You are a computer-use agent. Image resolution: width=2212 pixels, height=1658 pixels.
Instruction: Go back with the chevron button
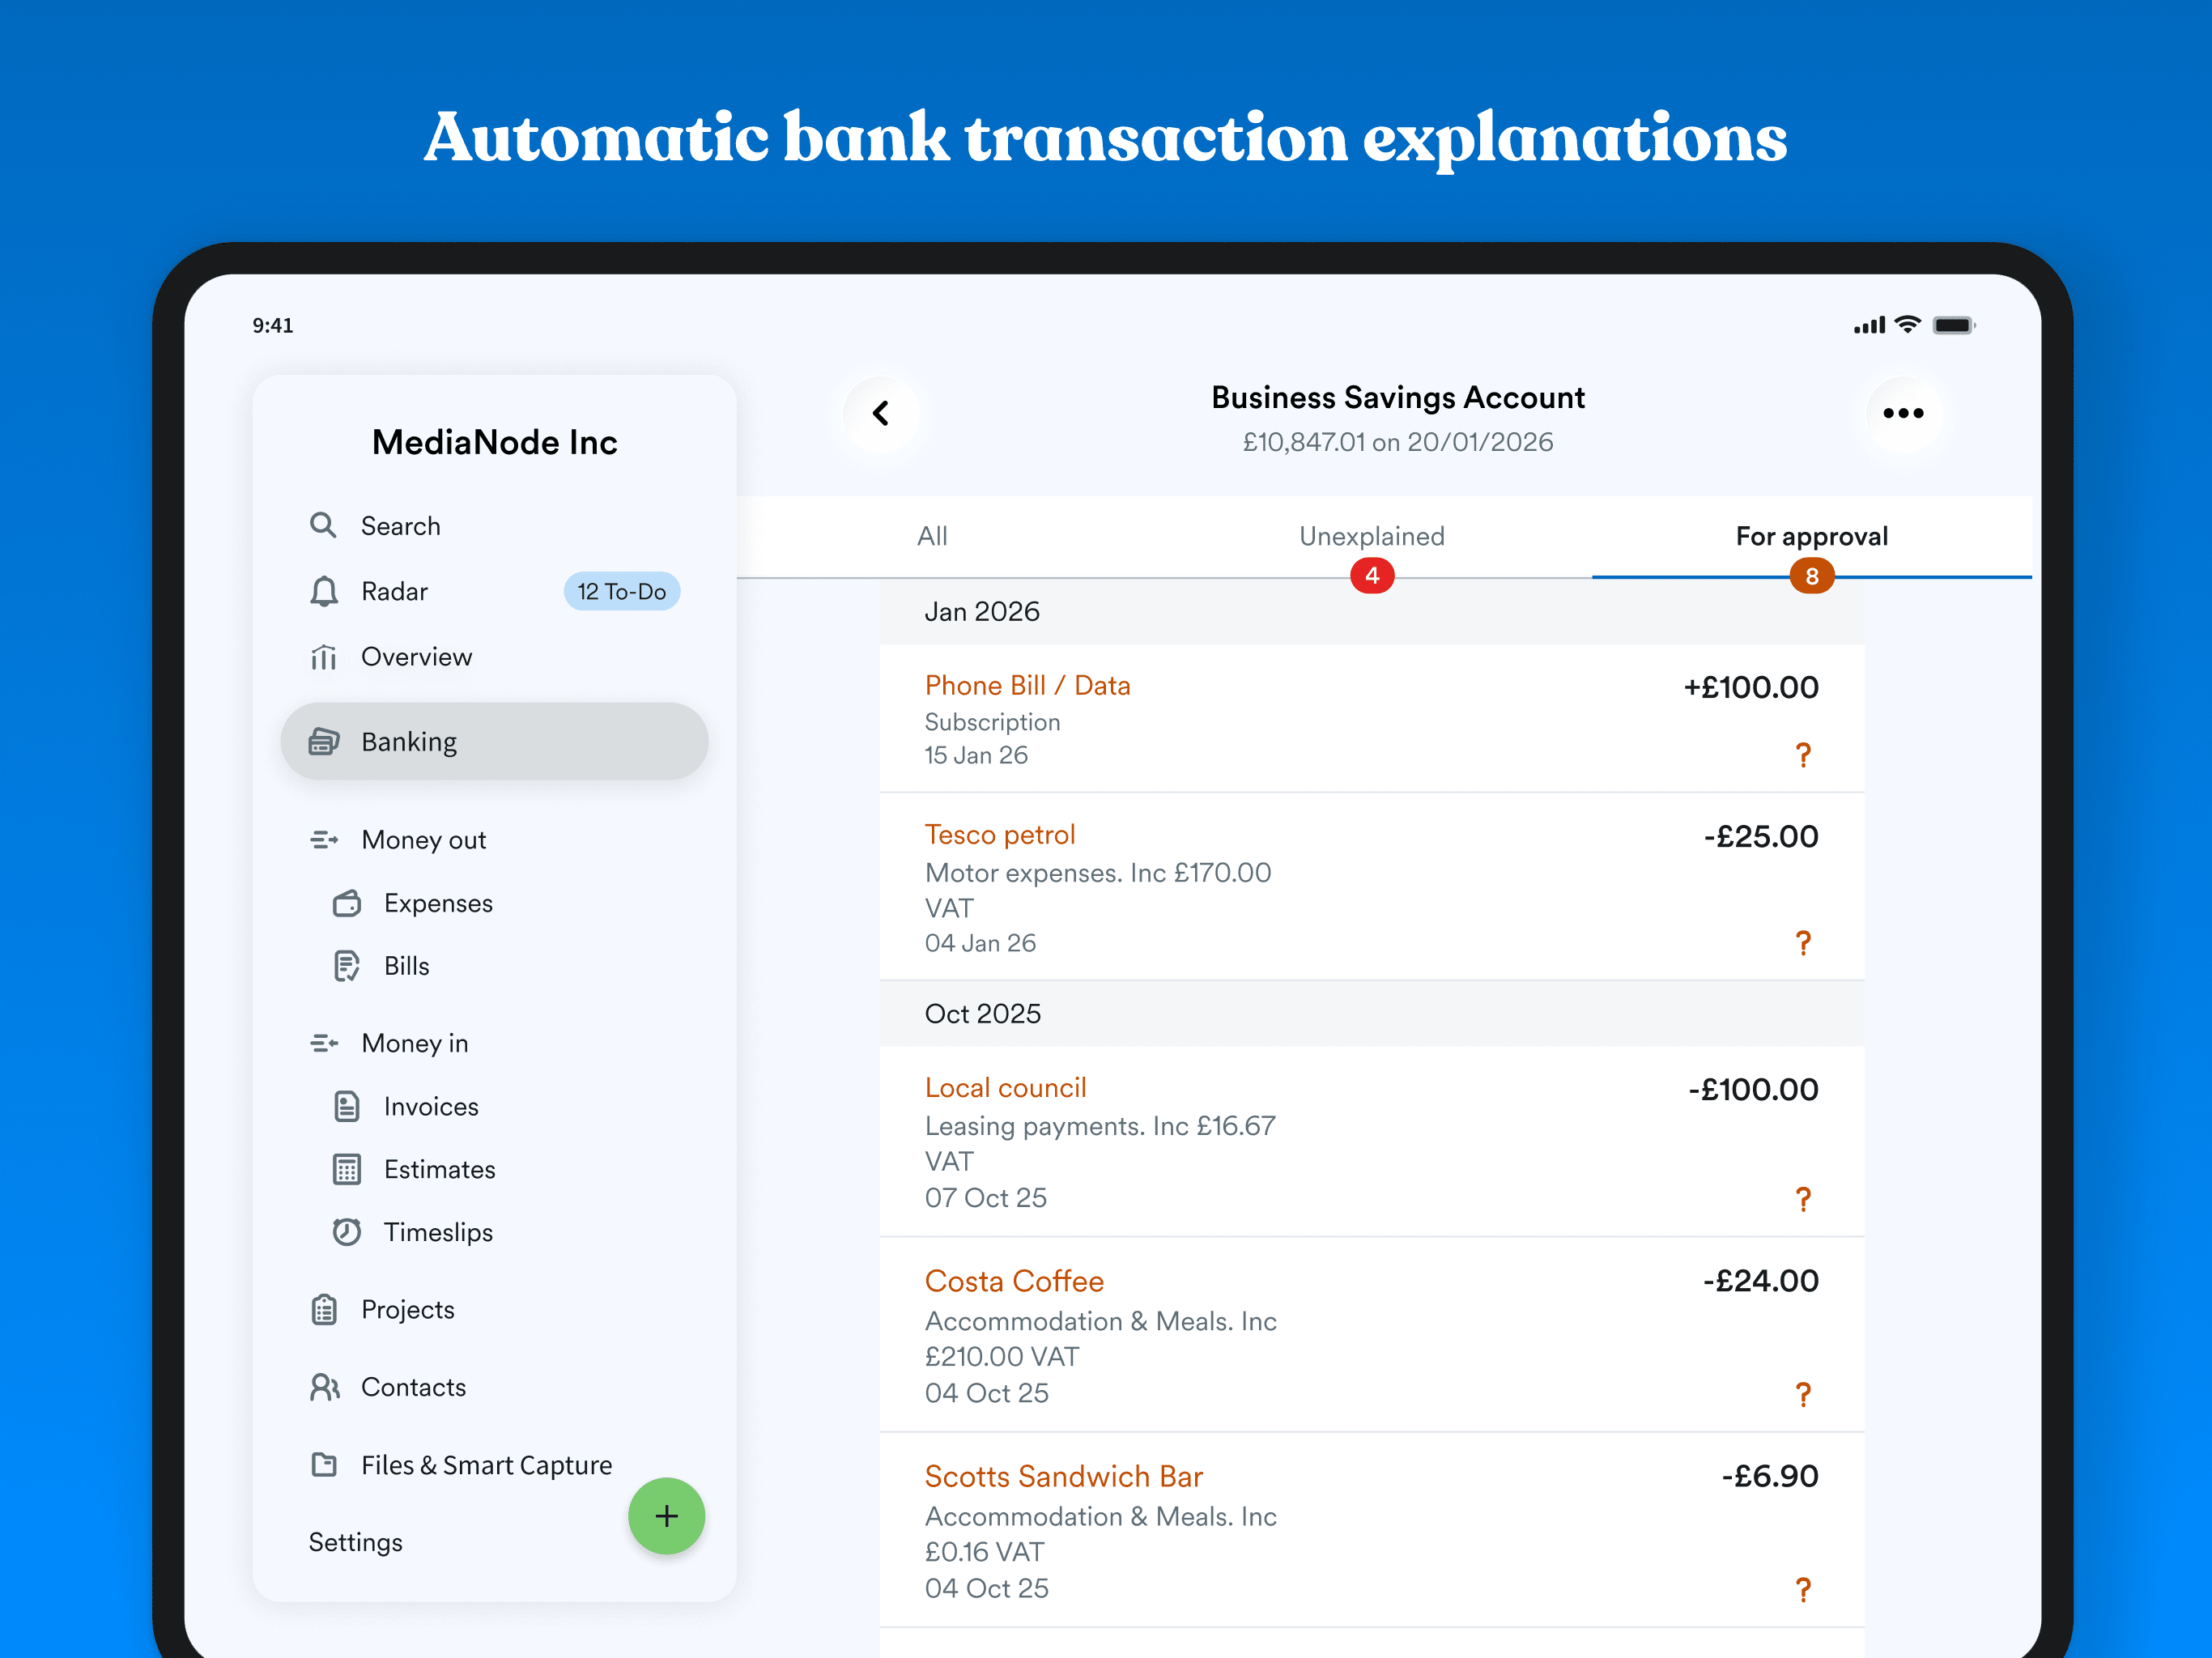880,413
